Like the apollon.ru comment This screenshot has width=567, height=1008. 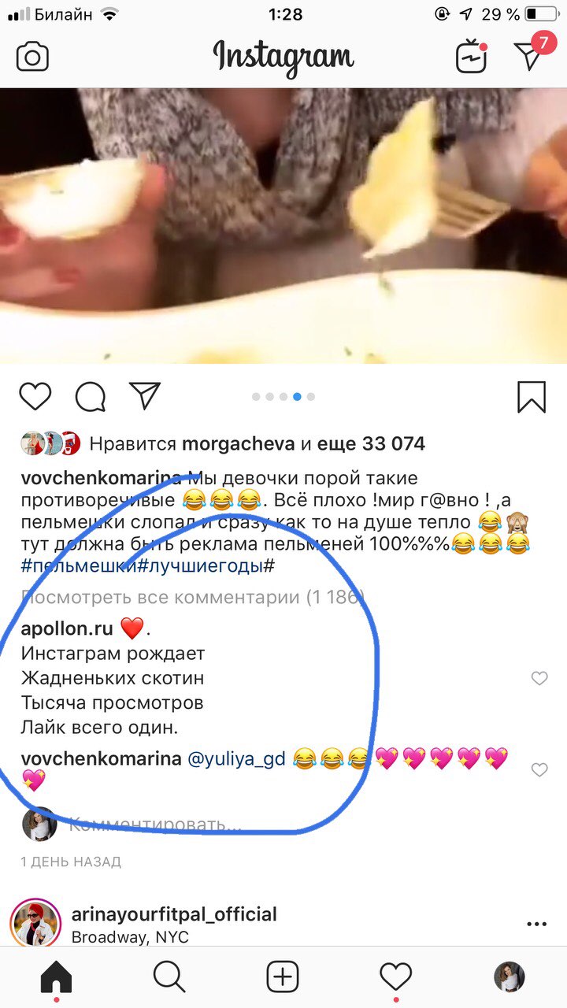tap(539, 678)
